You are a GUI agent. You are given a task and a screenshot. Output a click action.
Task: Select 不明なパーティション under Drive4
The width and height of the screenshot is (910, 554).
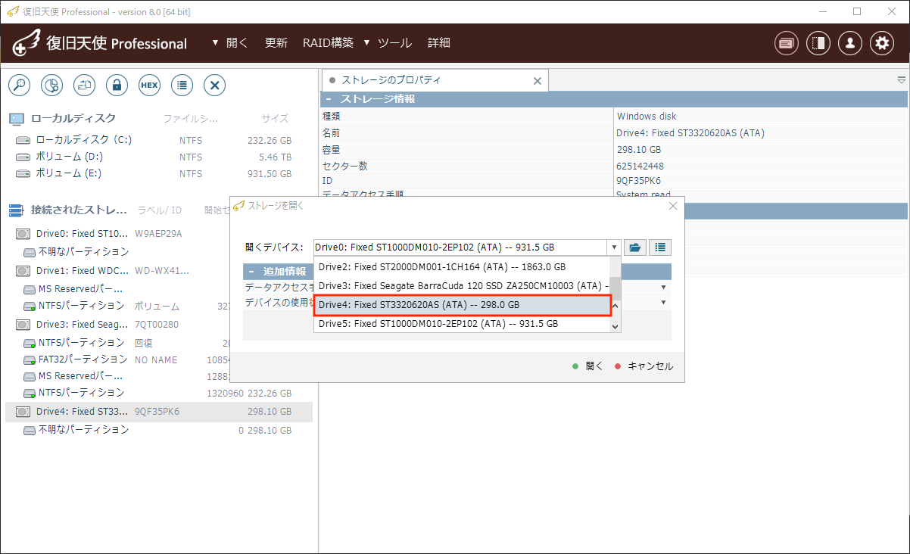[x=157, y=430]
